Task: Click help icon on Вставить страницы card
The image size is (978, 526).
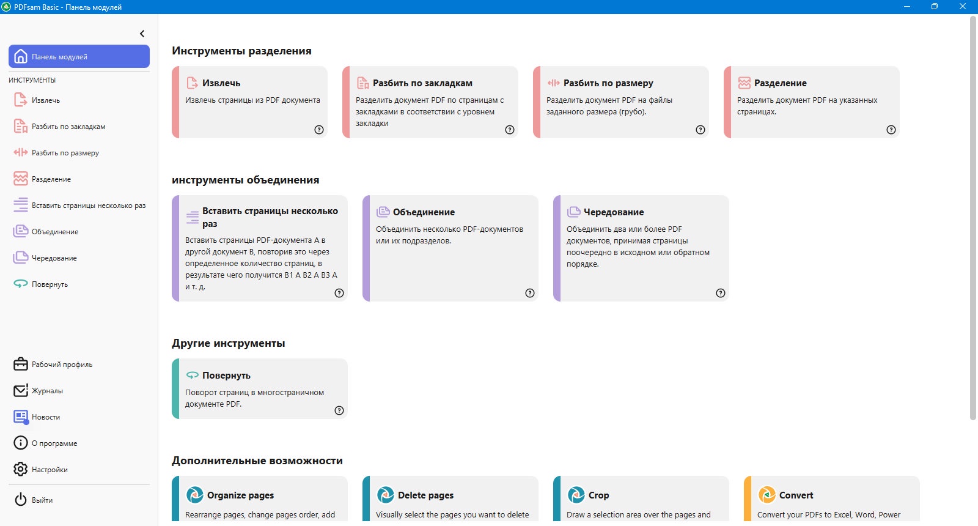Action: (x=339, y=293)
